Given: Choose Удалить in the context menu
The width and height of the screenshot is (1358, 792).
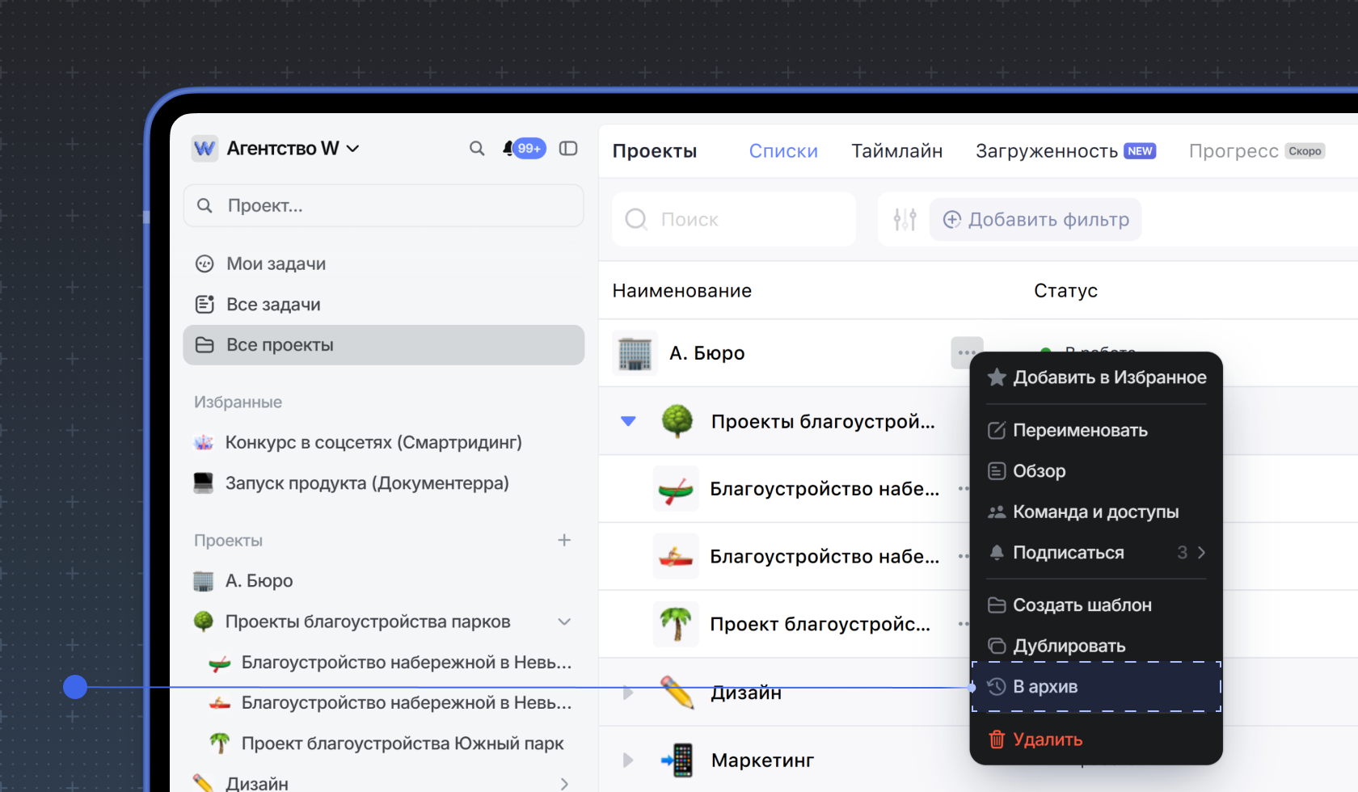Looking at the screenshot, I should coord(1048,739).
